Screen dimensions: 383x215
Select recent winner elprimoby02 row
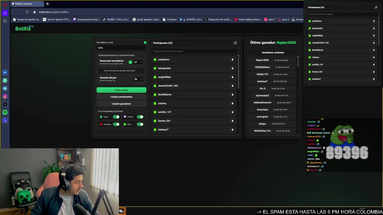[272, 96]
